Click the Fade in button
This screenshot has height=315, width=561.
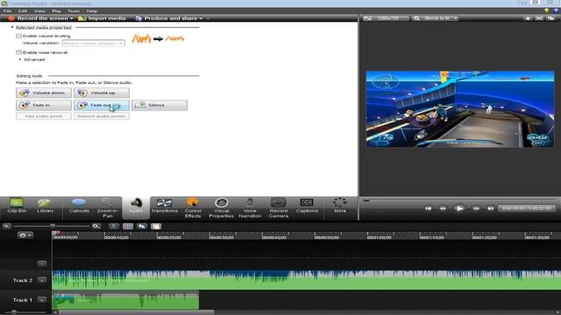44,105
